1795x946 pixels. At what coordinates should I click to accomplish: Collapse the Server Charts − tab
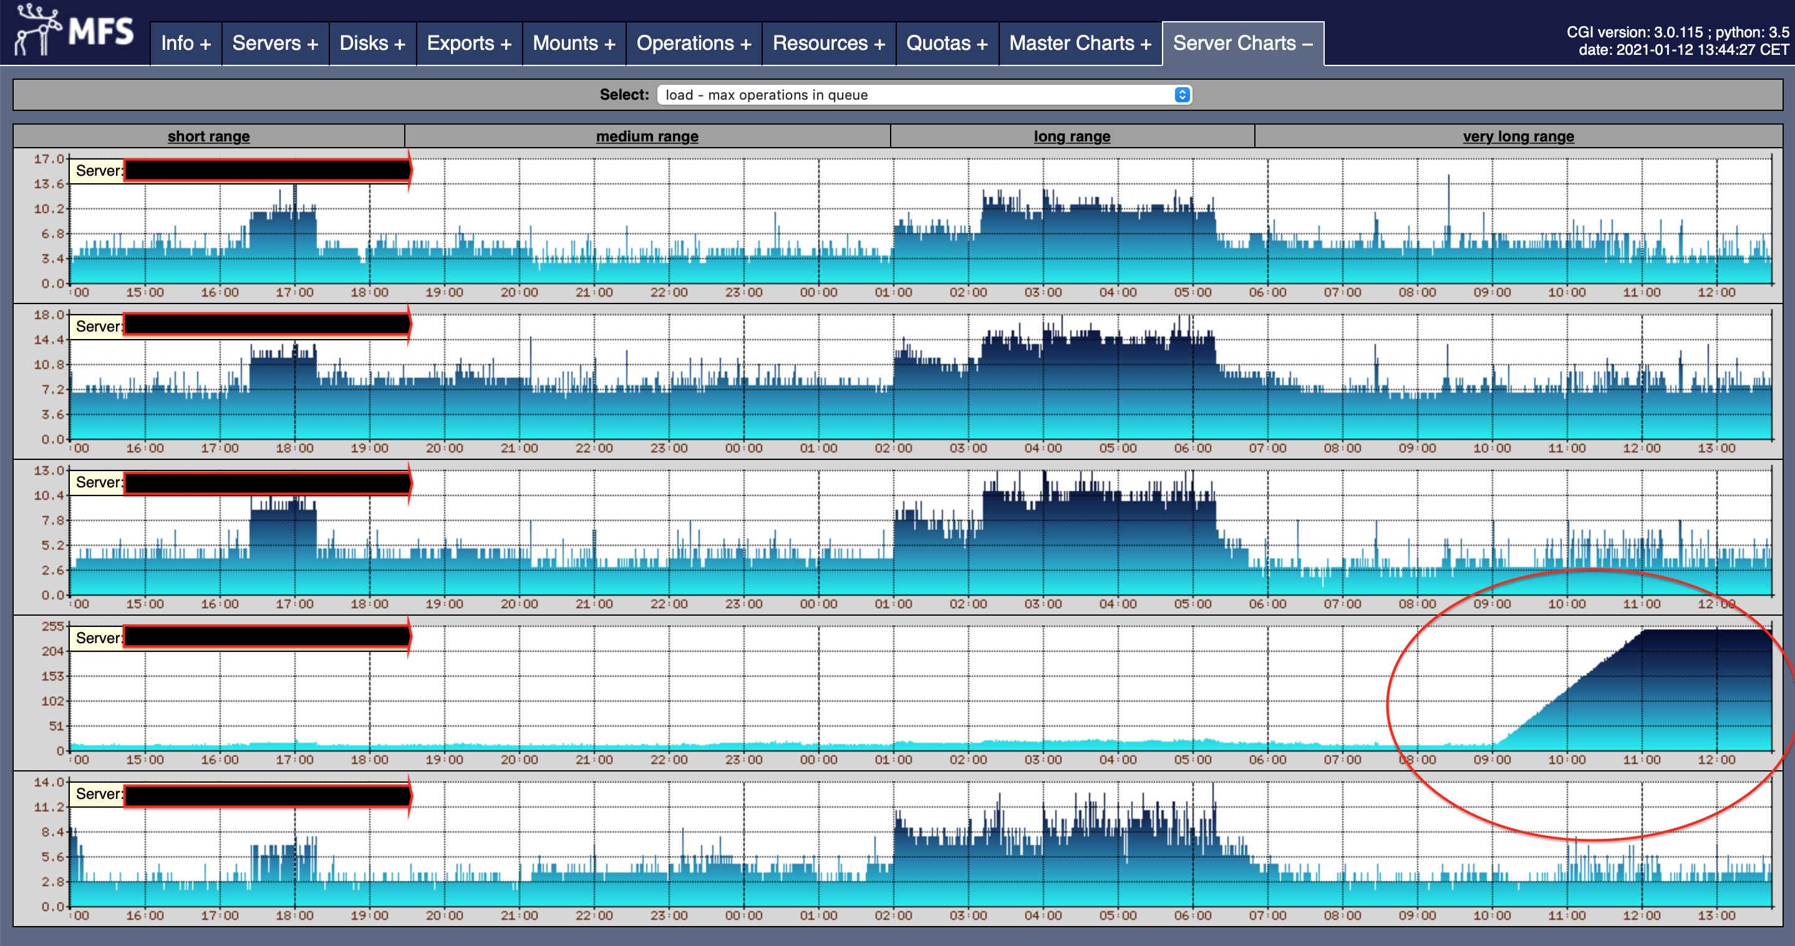coord(1243,44)
